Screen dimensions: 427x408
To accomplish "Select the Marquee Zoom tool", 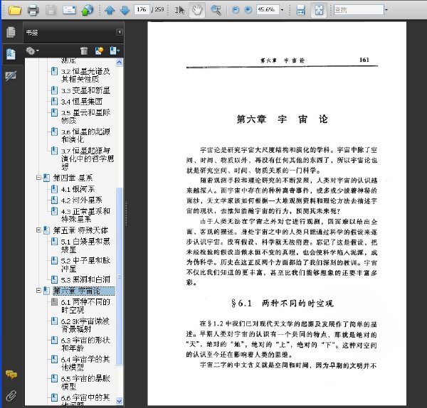I will [216, 11].
